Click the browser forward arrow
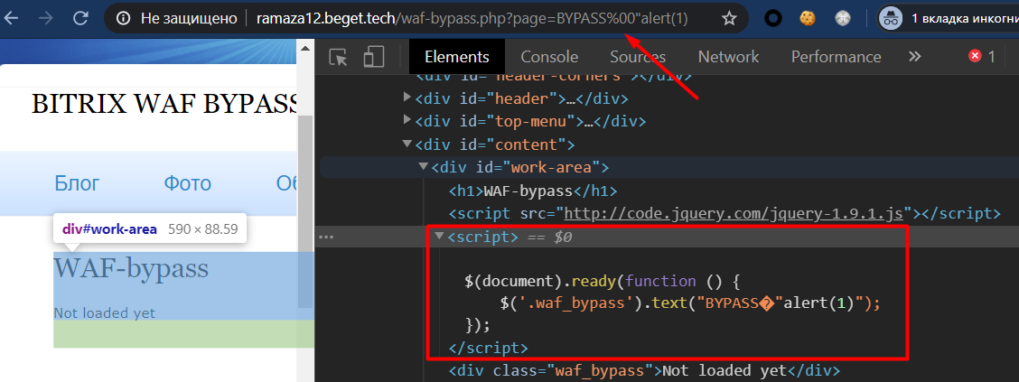Screen dimensions: 1019x382 [45, 19]
